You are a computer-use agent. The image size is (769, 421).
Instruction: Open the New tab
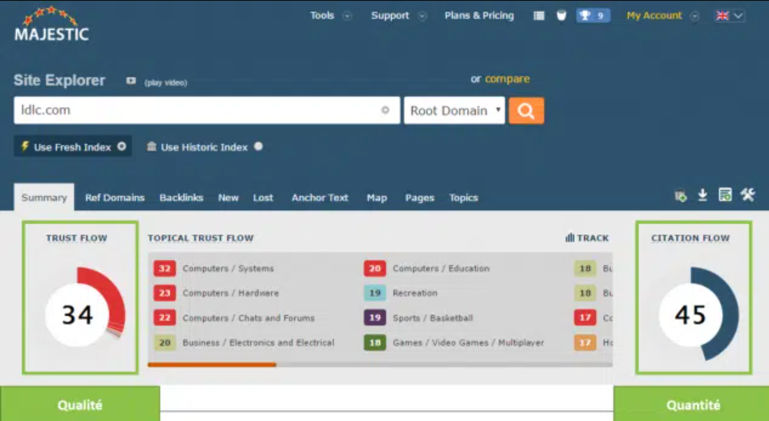[228, 197]
